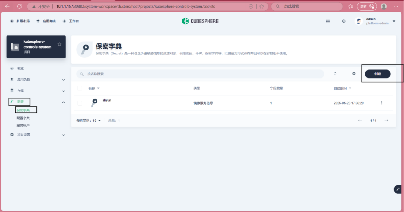Sort by 名称 column dropdown
This screenshot has width=404, height=212.
(98, 88)
